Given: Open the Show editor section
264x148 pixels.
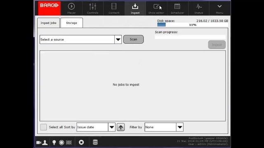Looking at the screenshot, I should [x=156, y=8].
